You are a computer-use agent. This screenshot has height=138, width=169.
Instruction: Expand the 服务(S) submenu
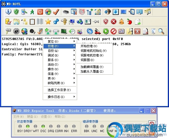click(60, 60)
